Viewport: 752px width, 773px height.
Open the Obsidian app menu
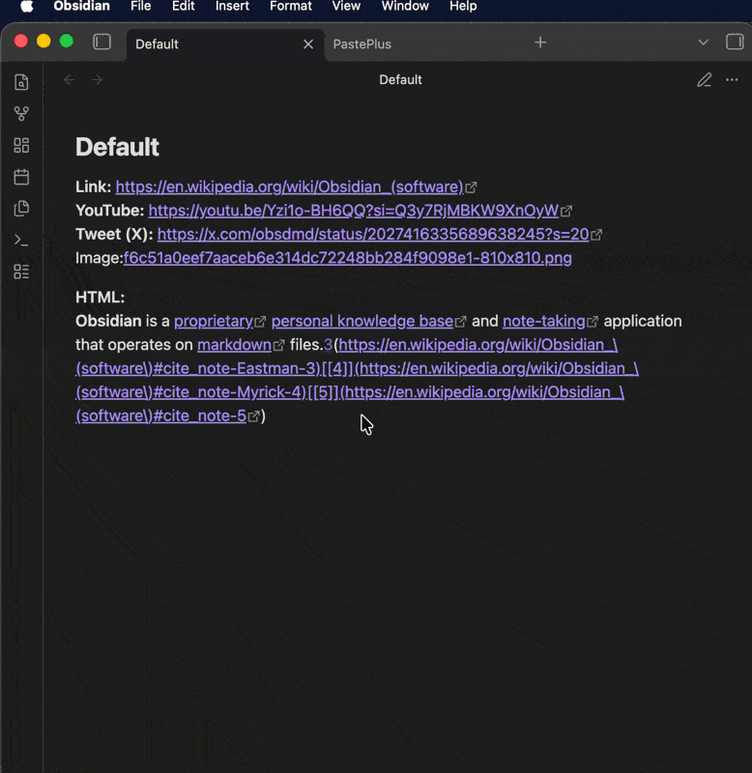point(81,7)
